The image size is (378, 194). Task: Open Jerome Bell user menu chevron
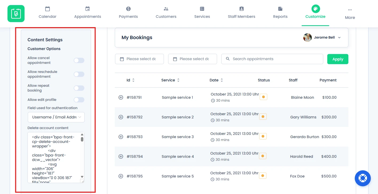tap(339, 38)
